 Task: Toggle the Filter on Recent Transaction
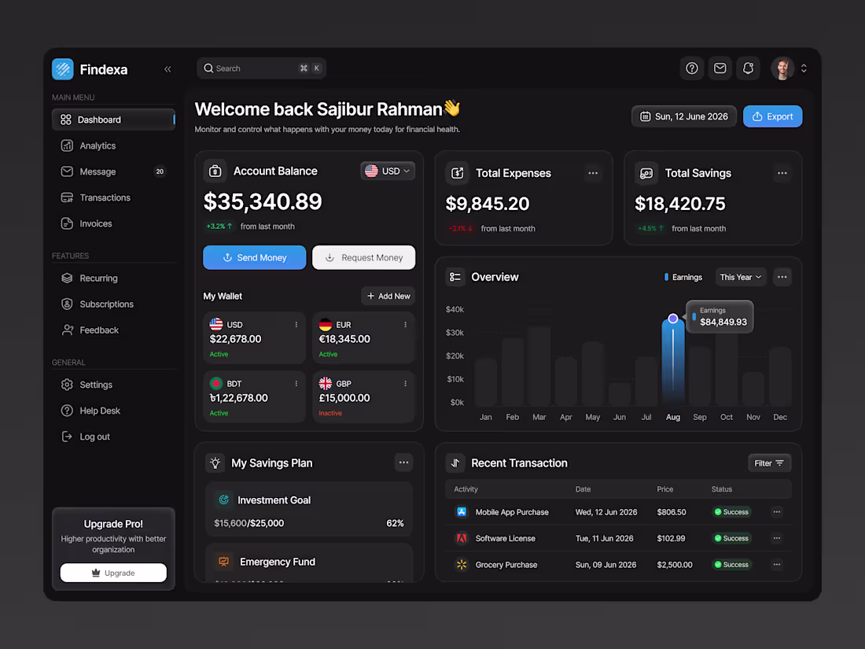(x=769, y=463)
